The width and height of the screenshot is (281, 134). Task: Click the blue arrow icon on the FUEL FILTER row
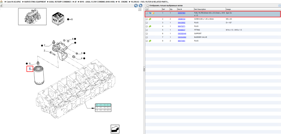click(x=150, y=13)
